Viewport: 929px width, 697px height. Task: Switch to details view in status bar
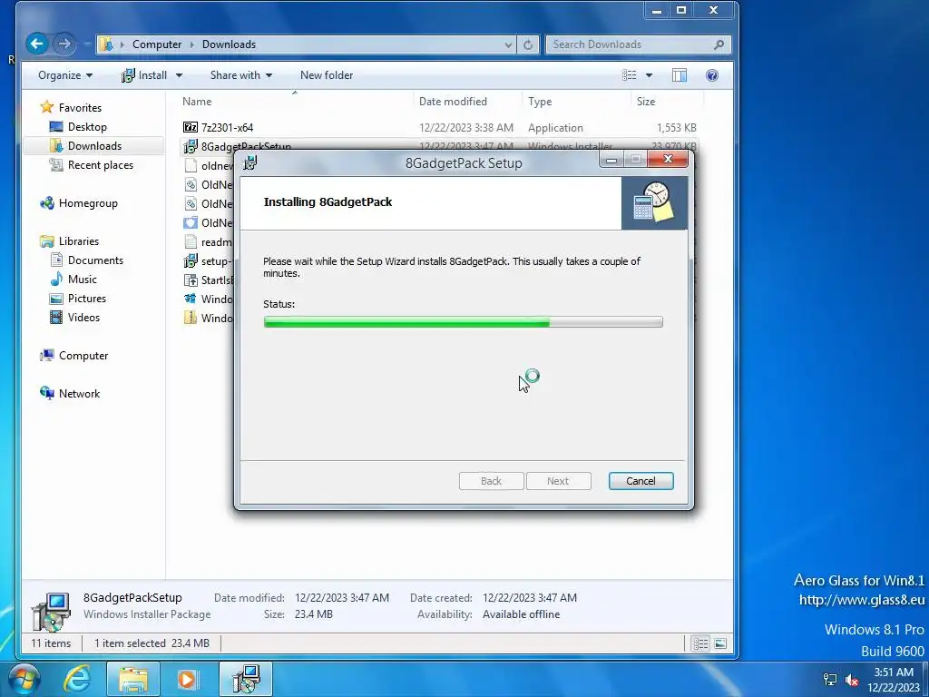701,643
